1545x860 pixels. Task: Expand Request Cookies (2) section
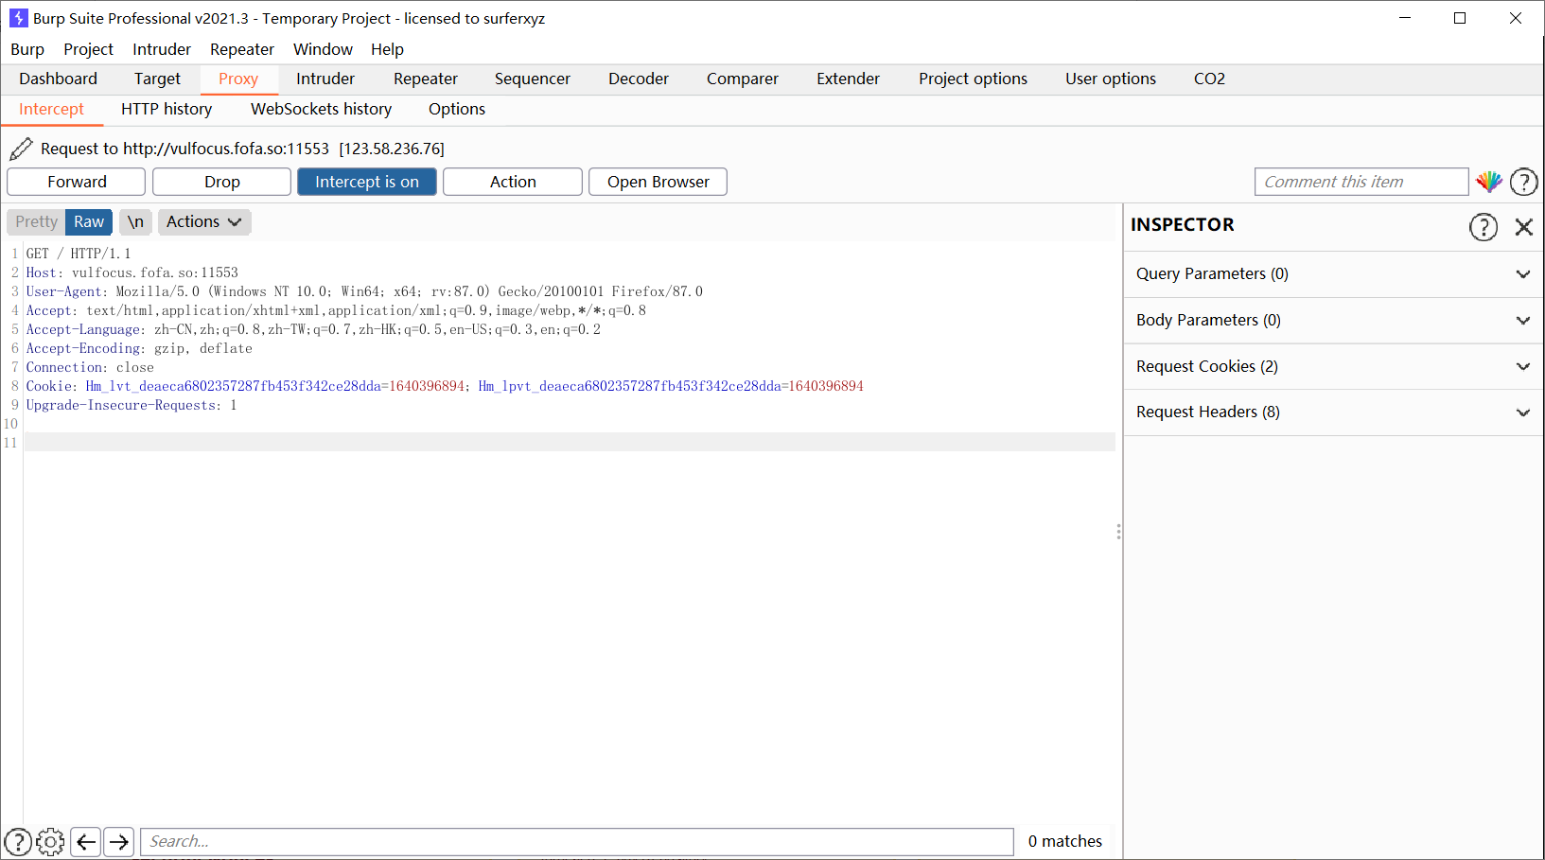tap(1334, 367)
